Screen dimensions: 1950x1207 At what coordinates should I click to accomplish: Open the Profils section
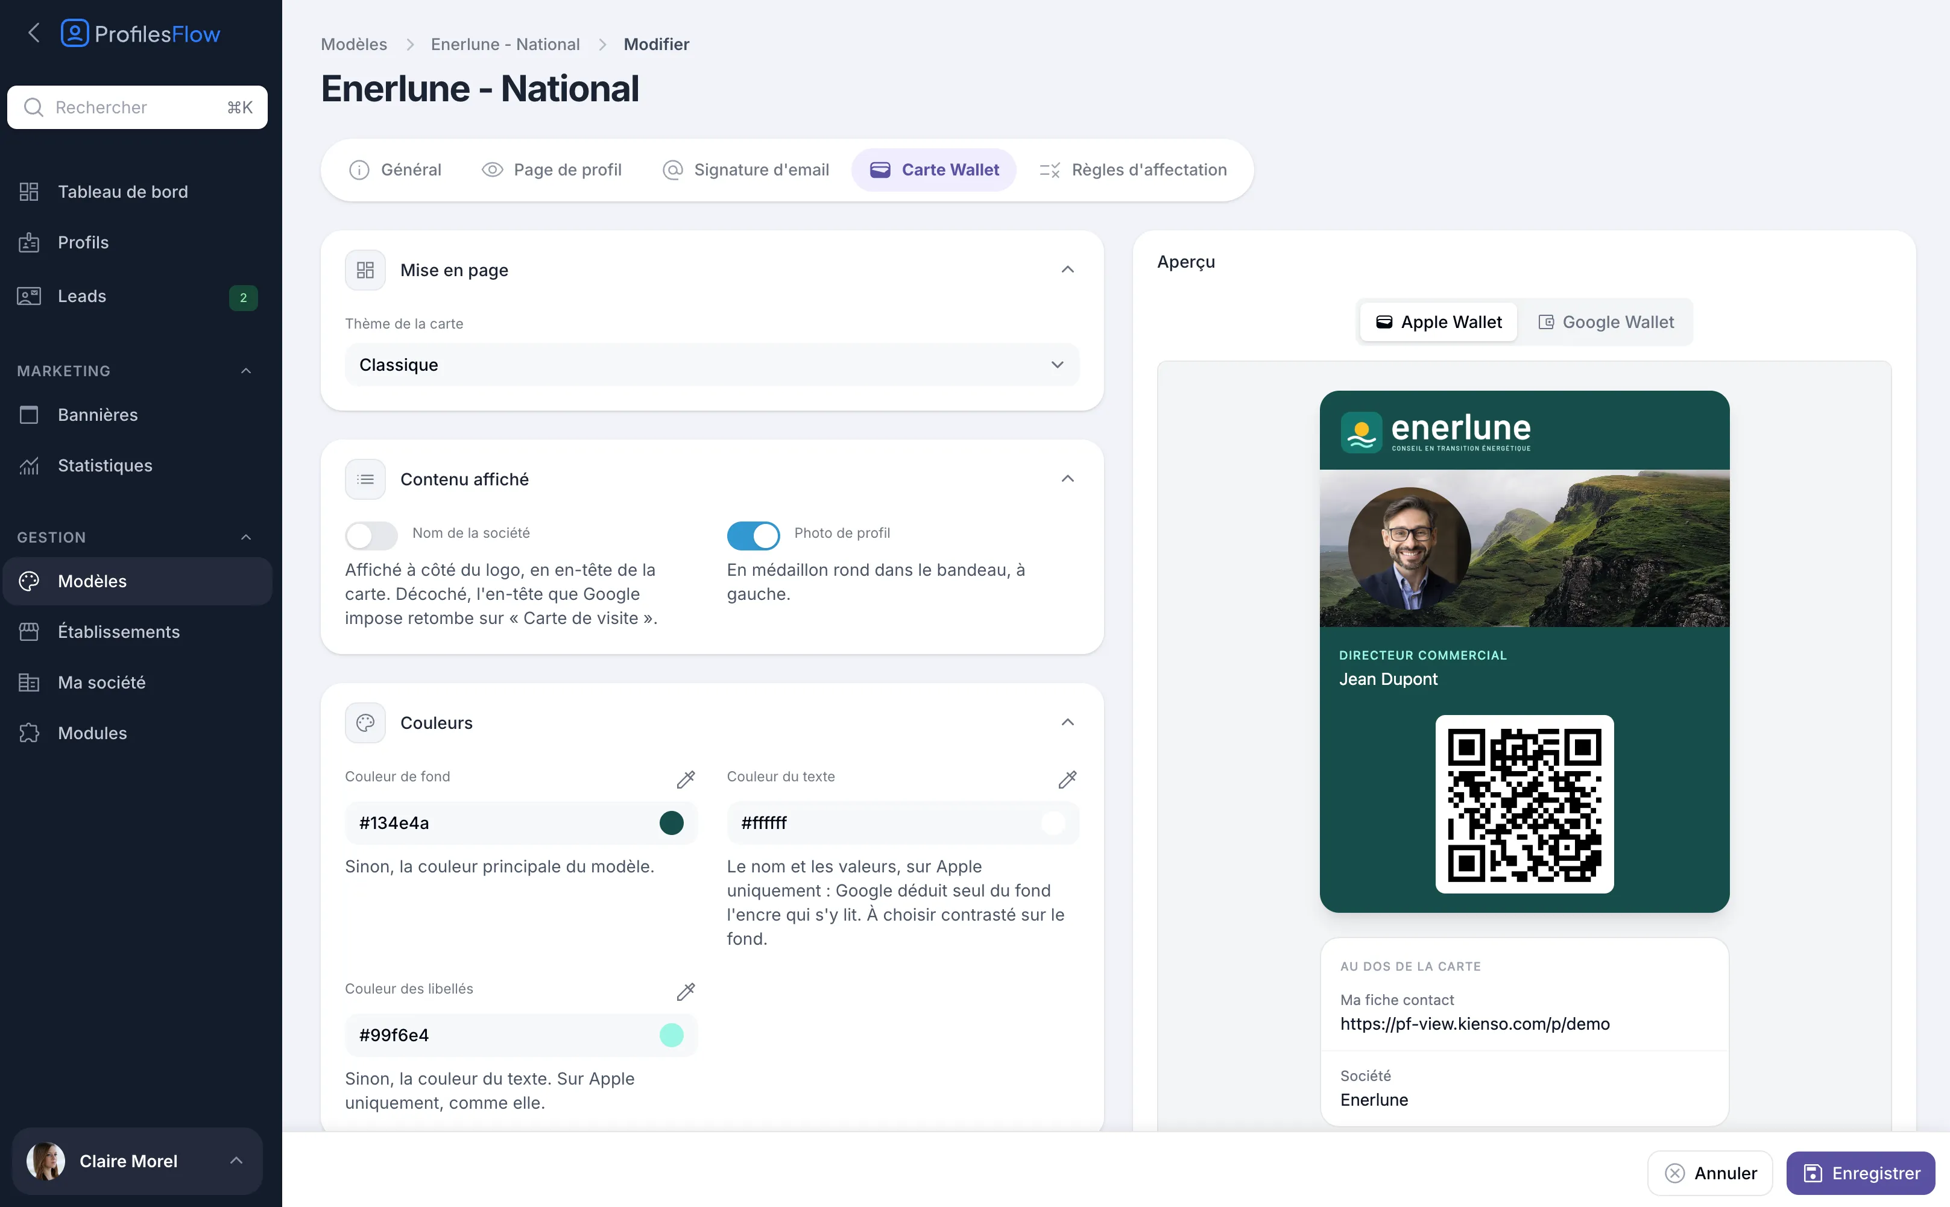point(137,243)
